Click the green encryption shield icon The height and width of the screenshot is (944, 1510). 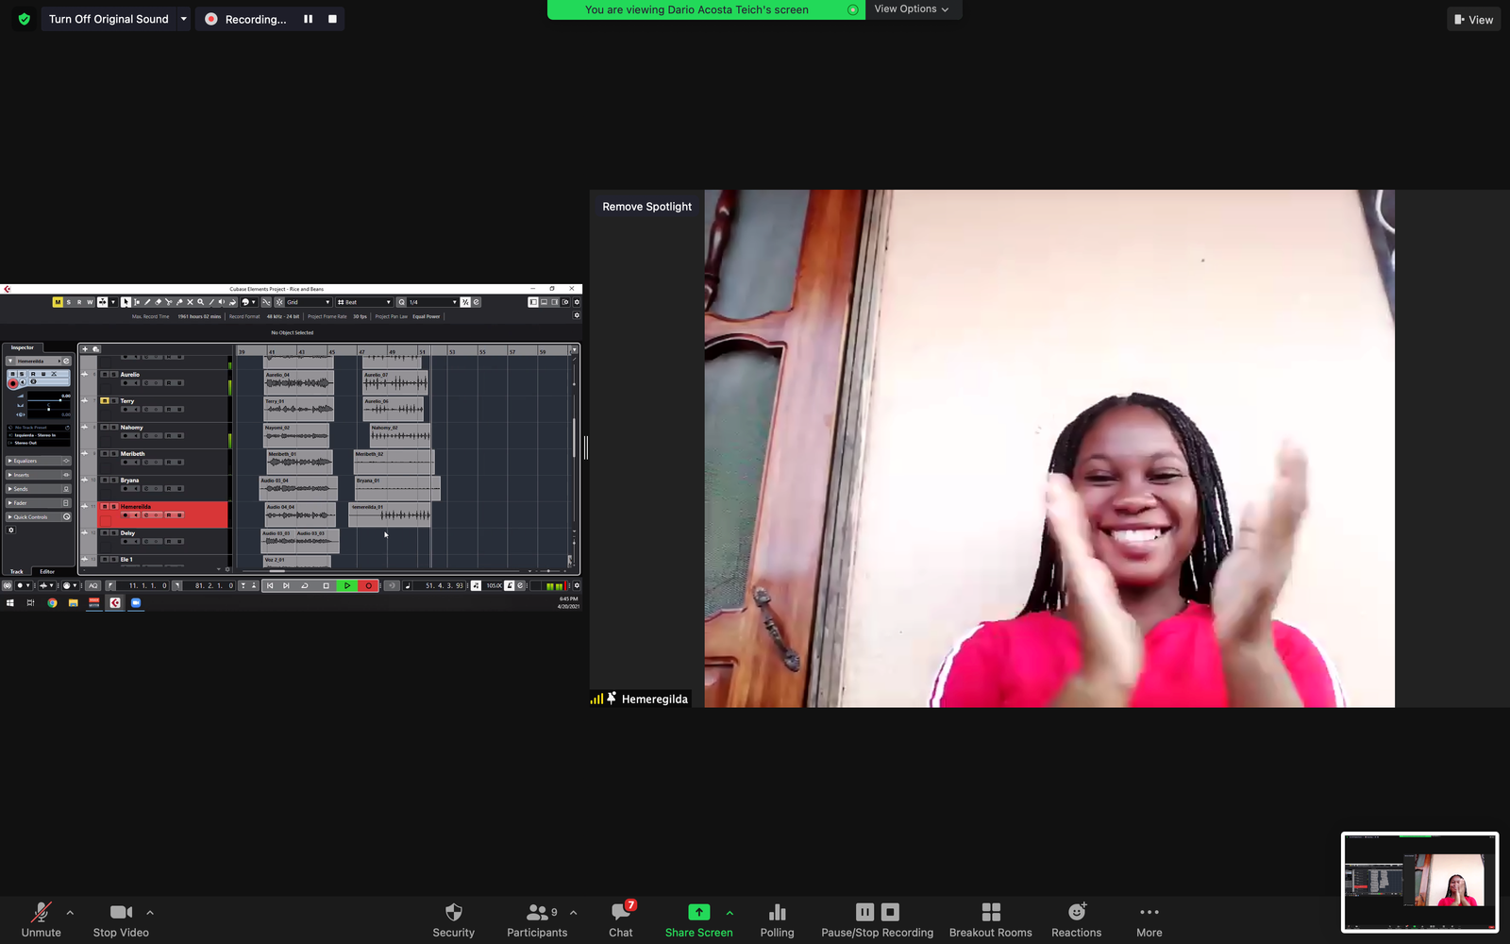click(x=25, y=19)
